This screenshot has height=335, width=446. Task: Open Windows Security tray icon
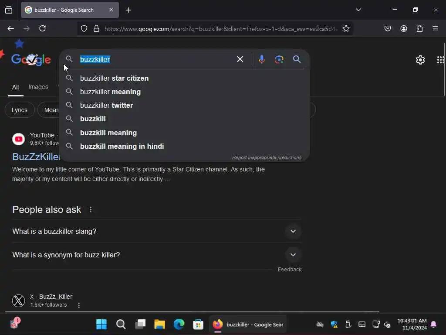[x=334, y=324]
